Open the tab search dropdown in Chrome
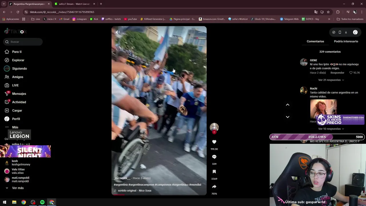 click(4, 4)
